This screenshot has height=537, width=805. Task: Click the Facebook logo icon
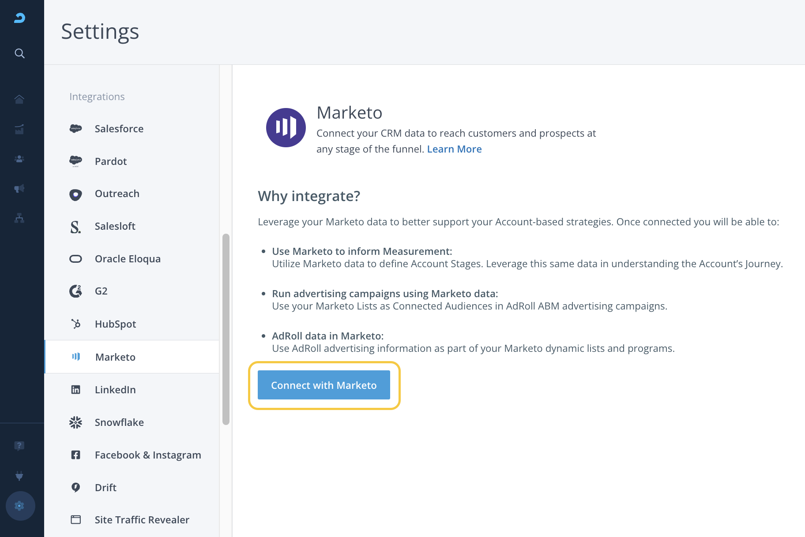click(x=76, y=455)
